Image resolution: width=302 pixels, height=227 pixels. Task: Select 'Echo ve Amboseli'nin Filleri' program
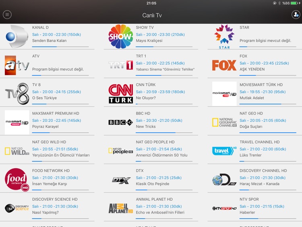pyautogui.click(x=160, y=212)
